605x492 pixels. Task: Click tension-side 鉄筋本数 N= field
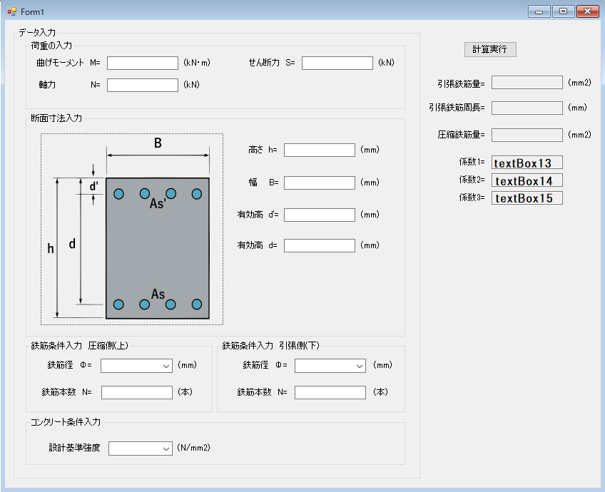(x=330, y=392)
